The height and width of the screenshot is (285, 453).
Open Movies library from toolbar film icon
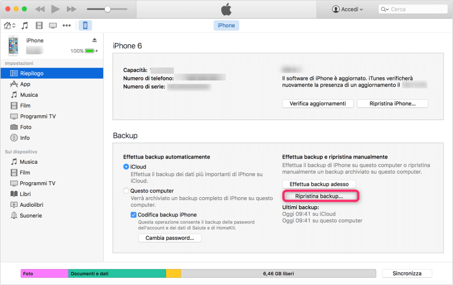[x=39, y=25]
